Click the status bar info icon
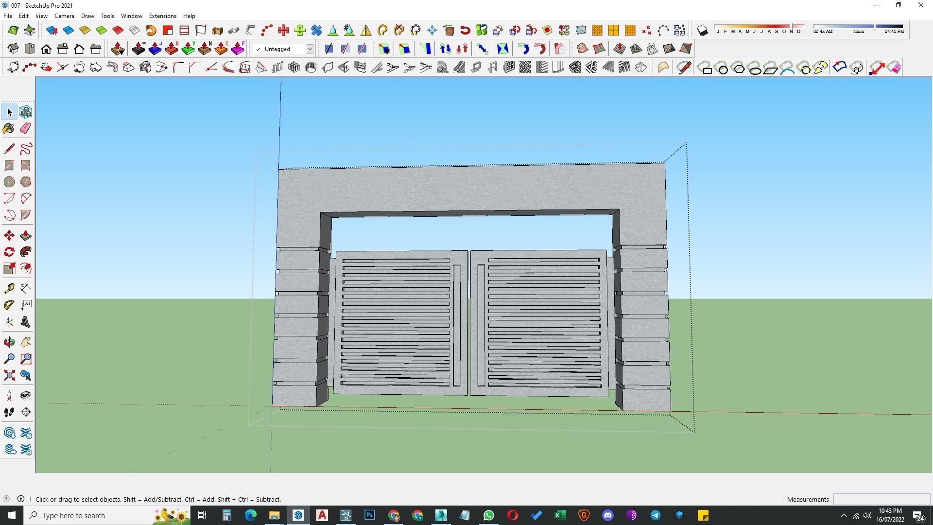The image size is (933, 525). tap(21, 499)
